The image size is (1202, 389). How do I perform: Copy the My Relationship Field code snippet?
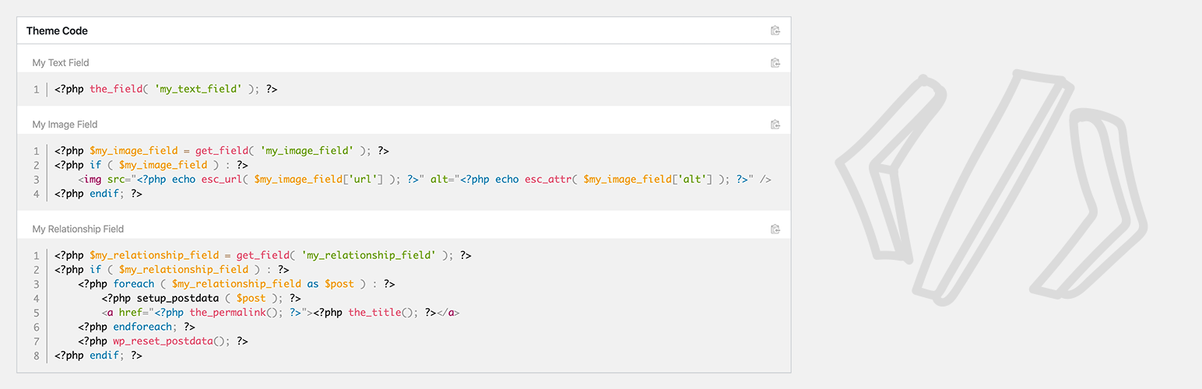775,229
